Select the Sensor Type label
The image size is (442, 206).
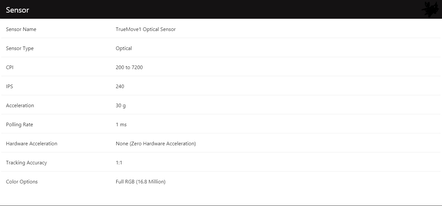20,48
